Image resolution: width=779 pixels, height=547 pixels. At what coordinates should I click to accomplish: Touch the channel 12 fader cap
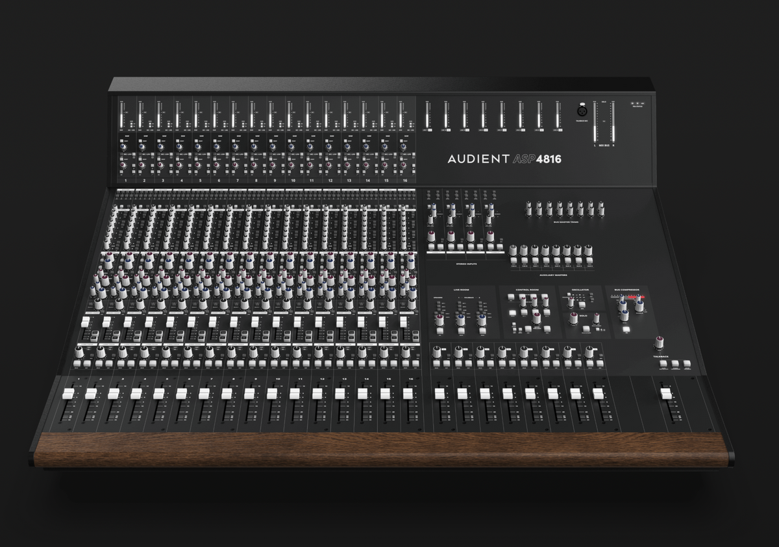point(317,394)
